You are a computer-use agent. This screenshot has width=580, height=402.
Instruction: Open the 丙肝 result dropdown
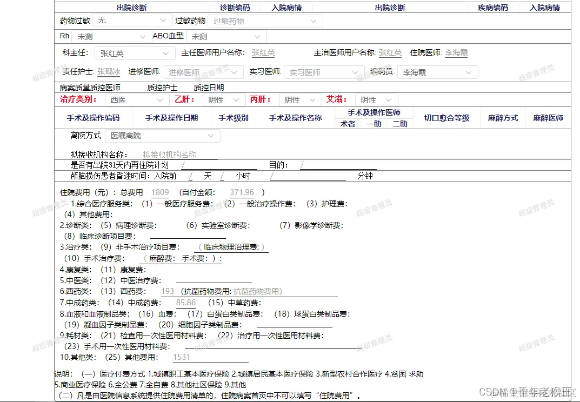click(299, 99)
